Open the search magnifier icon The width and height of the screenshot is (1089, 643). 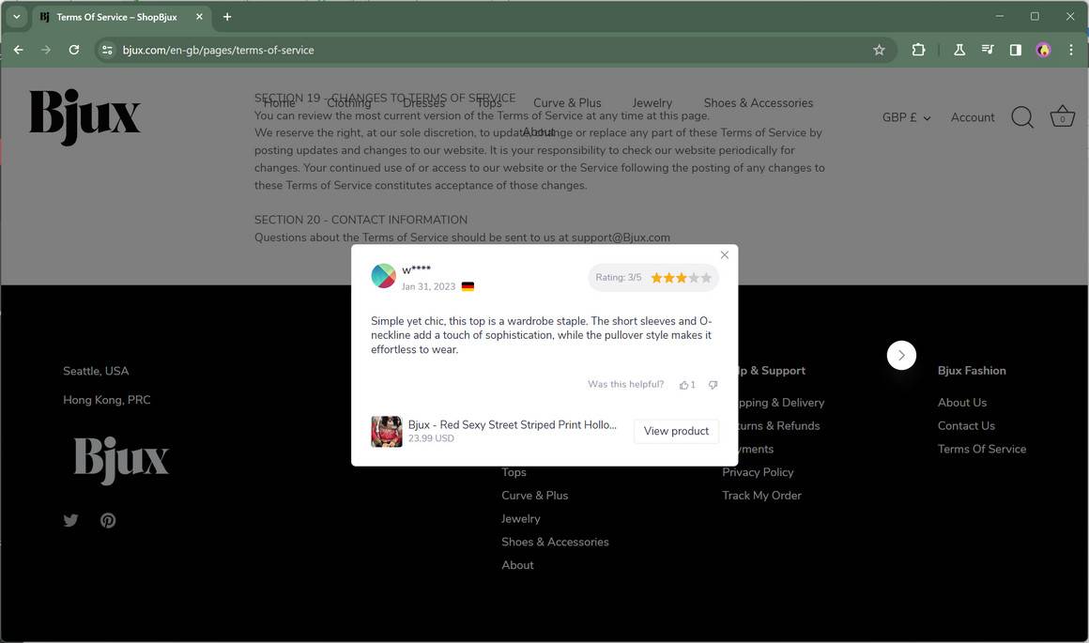pyautogui.click(x=1022, y=117)
